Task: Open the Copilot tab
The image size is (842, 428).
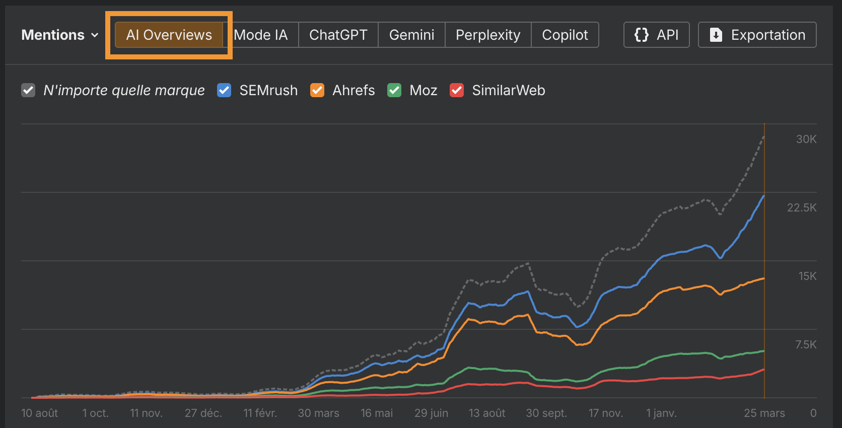Action: pyautogui.click(x=565, y=35)
